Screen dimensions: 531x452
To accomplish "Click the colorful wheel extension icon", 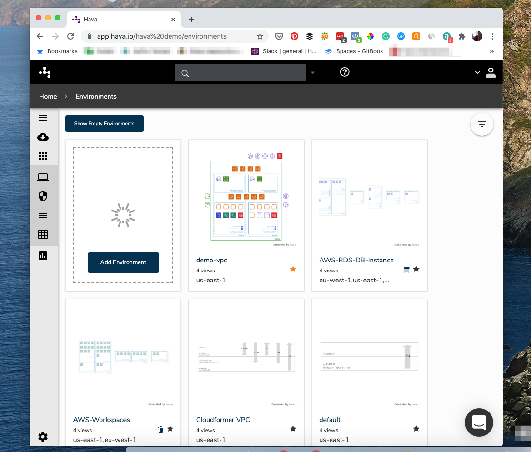I will (370, 36).
